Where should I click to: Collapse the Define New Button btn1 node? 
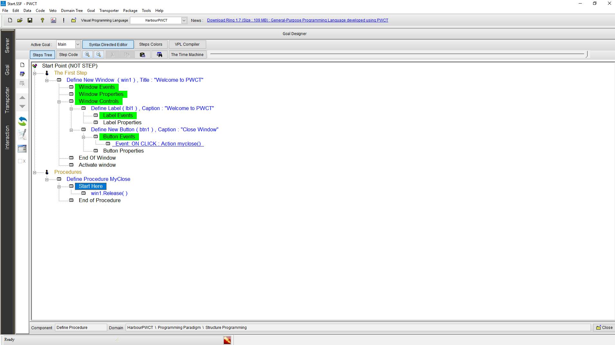point(71,130)
